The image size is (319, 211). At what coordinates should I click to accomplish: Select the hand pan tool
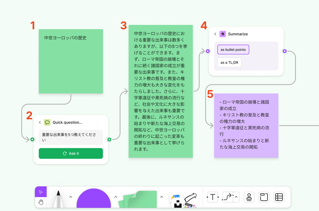[x=41, y=202]
